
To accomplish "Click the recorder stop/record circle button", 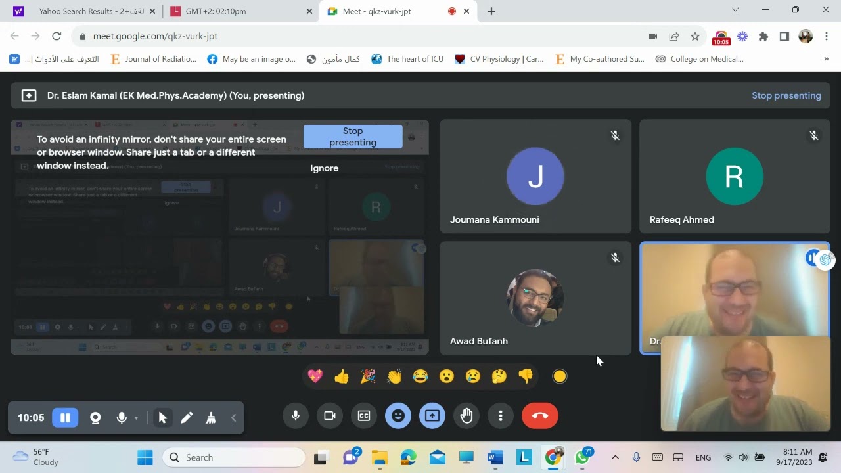I will point(95,418).
